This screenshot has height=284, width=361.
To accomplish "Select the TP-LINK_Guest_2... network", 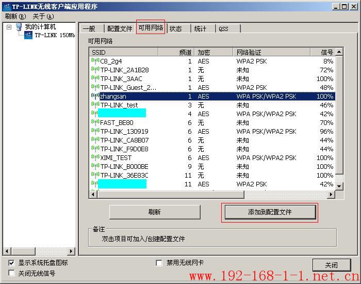I will [x=212, y=87].
